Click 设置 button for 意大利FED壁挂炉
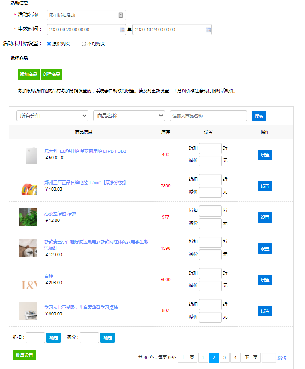The image size is (305, 369). (265, 155)
